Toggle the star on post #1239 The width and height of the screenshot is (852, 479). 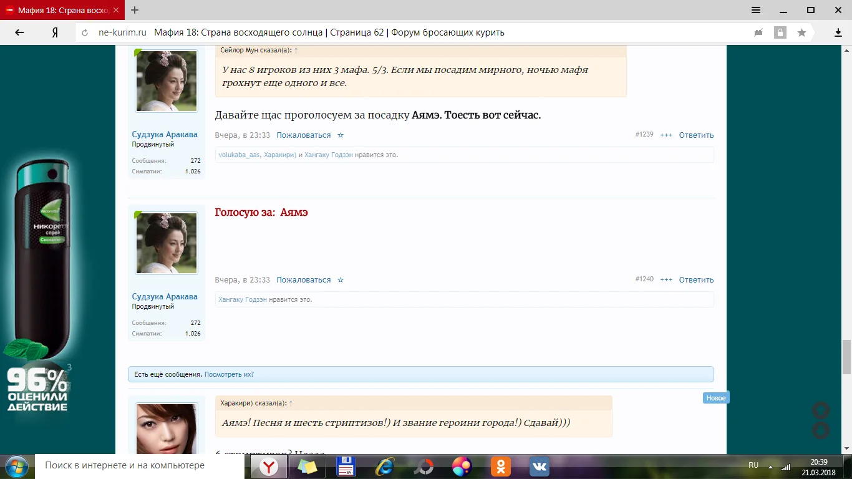click(x=341, y=135)
